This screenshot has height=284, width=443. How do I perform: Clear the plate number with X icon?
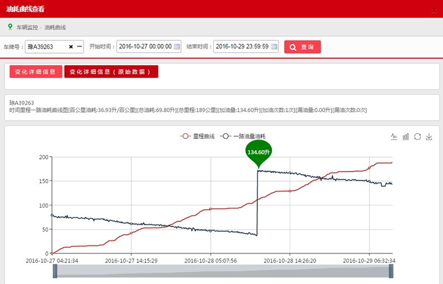[x=71, y=47]
